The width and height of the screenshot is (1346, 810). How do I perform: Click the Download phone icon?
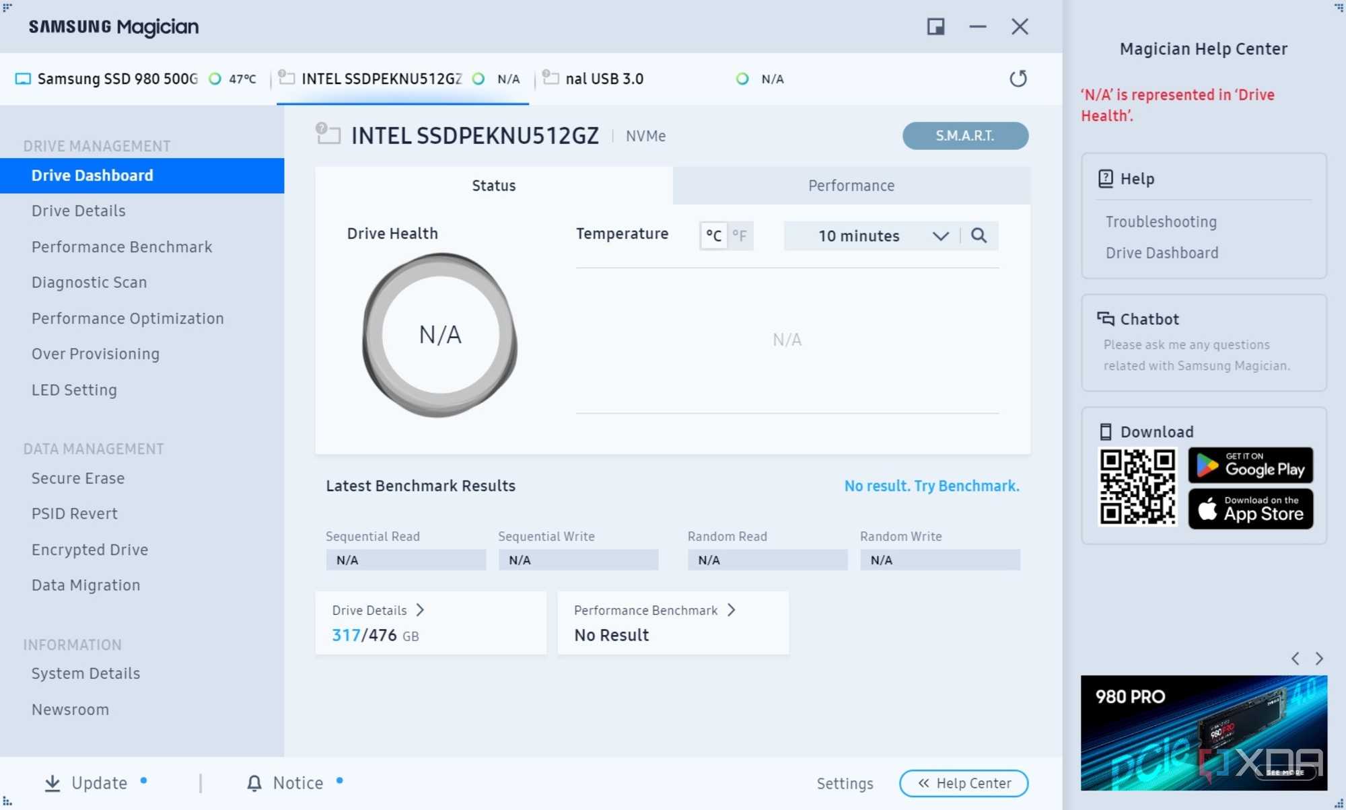[x=1105, y=431]
